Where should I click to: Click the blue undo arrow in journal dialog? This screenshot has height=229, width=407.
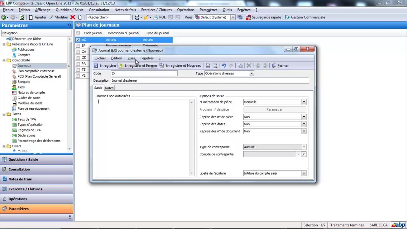click(224, 66)
